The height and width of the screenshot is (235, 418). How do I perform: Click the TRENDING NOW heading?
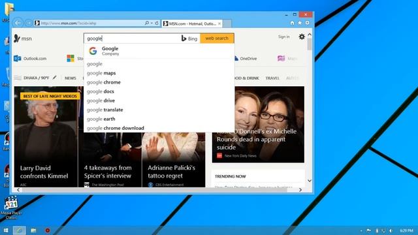click(231, 176)
